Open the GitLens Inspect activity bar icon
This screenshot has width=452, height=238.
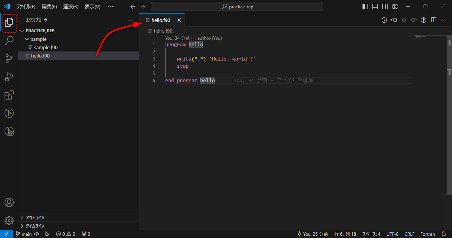9,131
